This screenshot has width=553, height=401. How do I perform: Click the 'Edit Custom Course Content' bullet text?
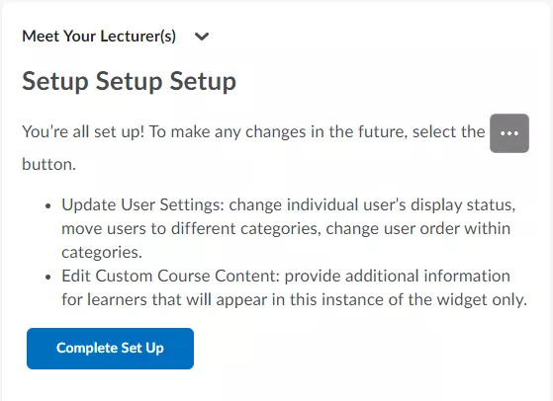(171, 276)
